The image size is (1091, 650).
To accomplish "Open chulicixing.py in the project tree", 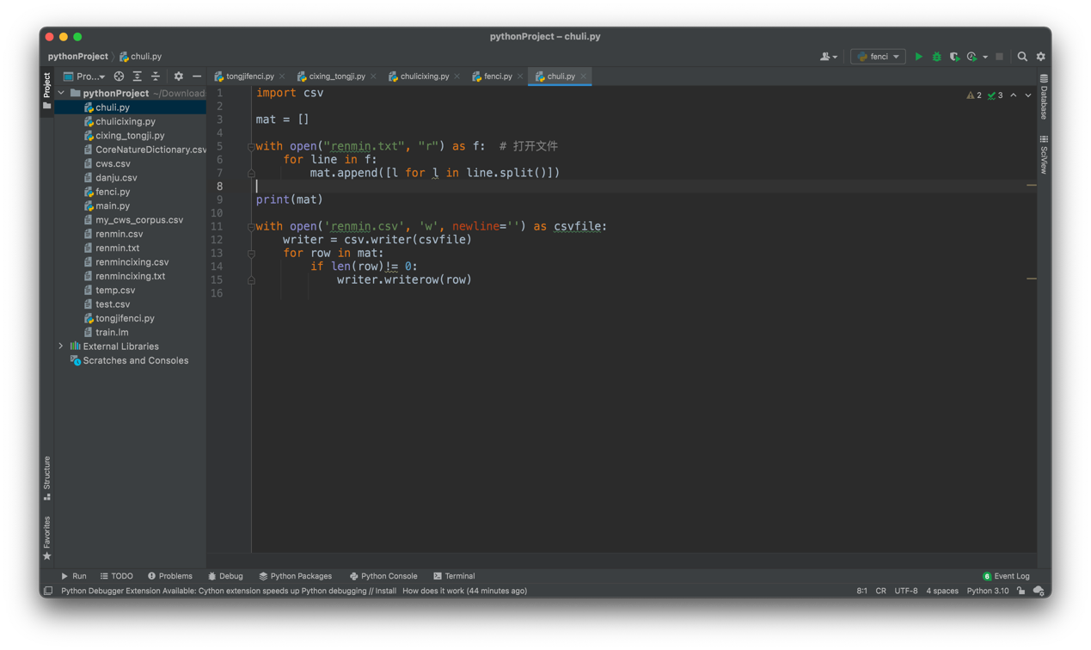I will pyautogui.click(x=125, y=121).
